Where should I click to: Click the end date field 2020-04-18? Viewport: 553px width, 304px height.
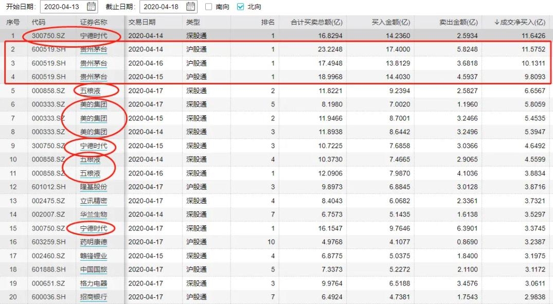(x=169, y=7)
